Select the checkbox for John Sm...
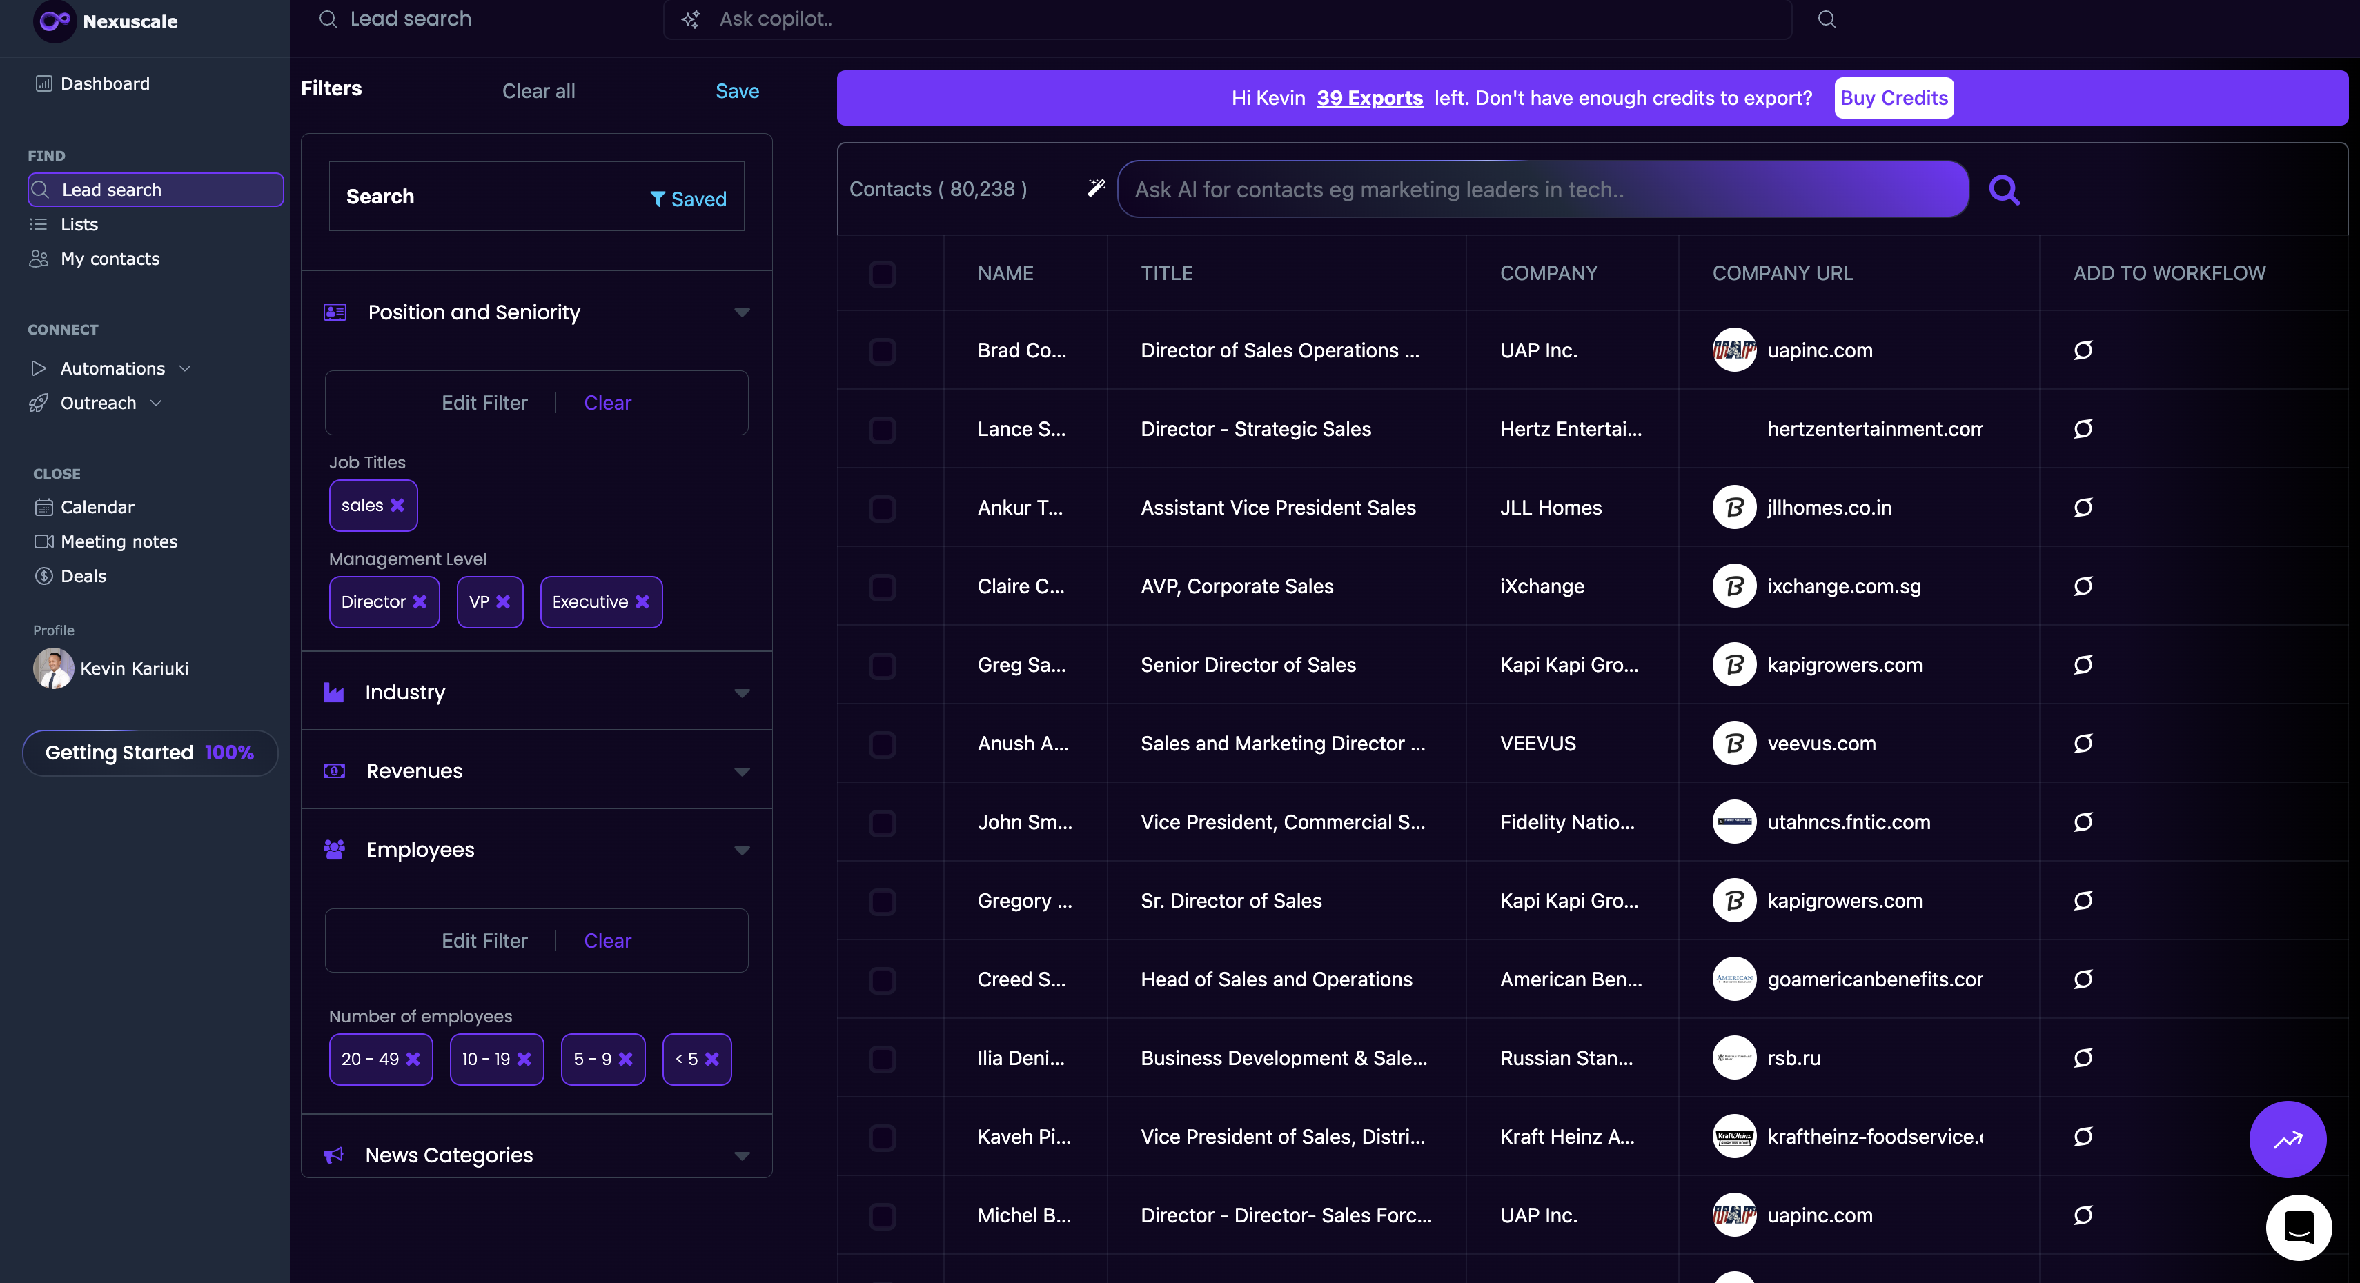The image size is (2360, 1283). point(883,824)
